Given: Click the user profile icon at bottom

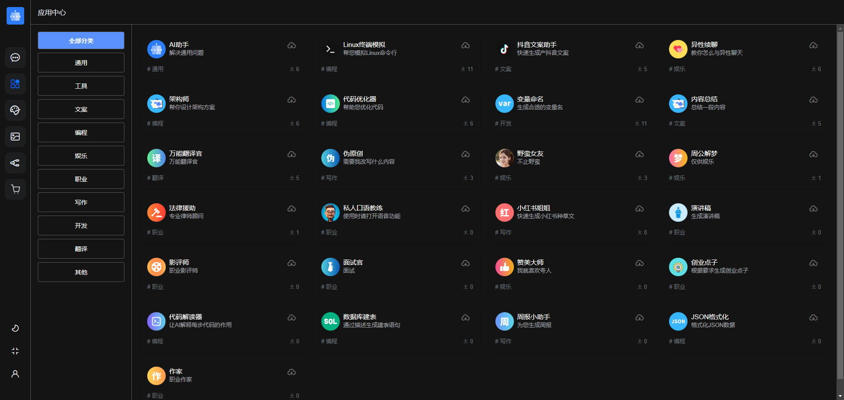Looking at the screenshot, I should click(15, 374).
